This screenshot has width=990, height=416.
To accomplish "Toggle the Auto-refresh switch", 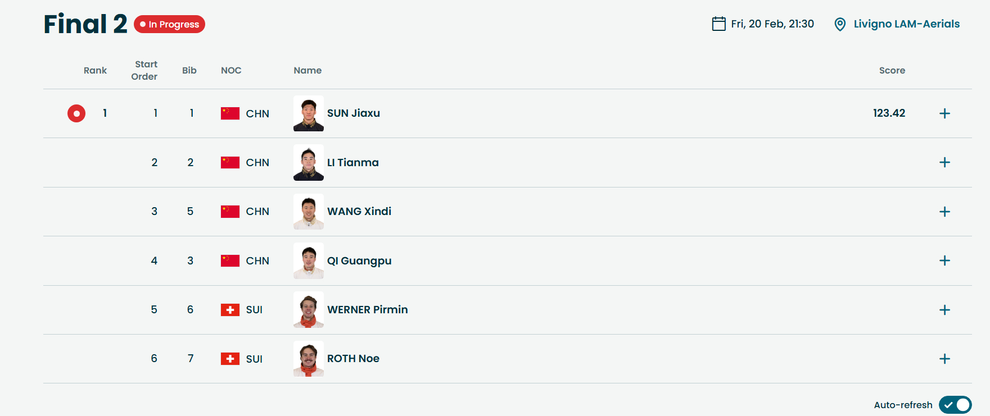I will [955, 405].
